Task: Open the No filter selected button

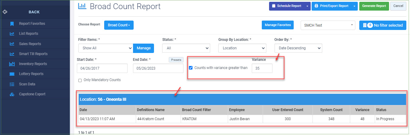Action: (x=383, y=25)
